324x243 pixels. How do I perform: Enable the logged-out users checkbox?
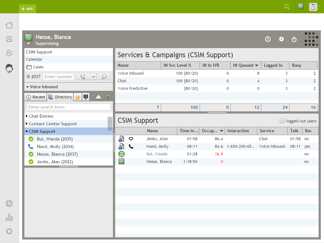click(282, 121)
